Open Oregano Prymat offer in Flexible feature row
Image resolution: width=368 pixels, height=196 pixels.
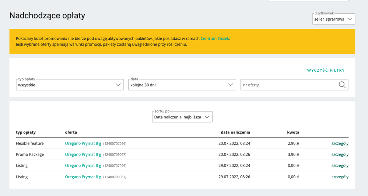pos(83,143)
